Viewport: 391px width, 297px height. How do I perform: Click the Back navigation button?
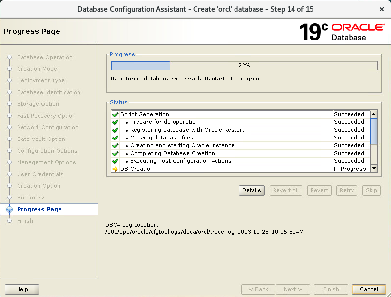(x=258, y=289)
